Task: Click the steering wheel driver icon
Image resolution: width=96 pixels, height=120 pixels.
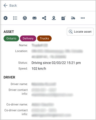Action: pyautogui.click(x=25, y=18)
